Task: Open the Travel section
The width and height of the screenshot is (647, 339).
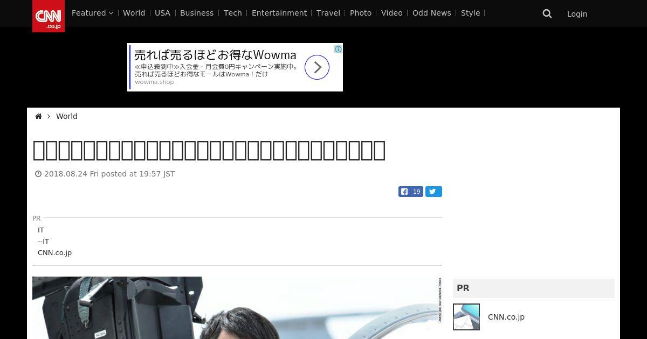Action: [x=328, y=13]
